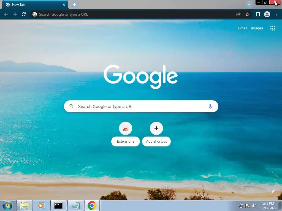This screenshot has width=282, height=211.
Task: Open network status tray icon
Action: point(241,206)
